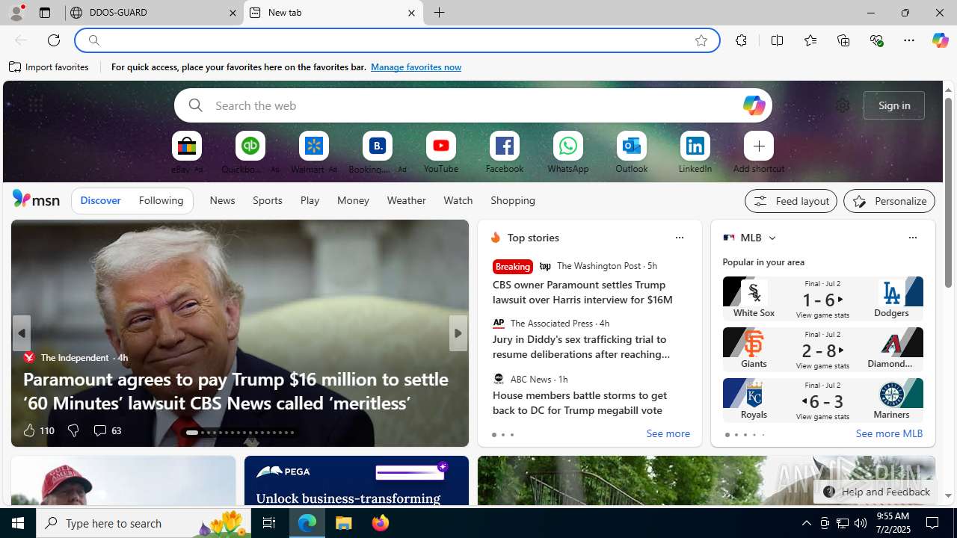Viewport: 957px width, 538px height.
Task: Click the Sign in button
Action: pyautogui.click(x=894, y=105)
